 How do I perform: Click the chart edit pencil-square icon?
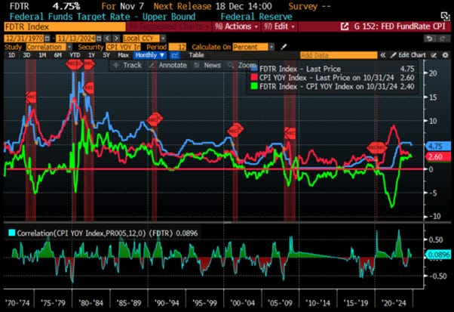434,55
